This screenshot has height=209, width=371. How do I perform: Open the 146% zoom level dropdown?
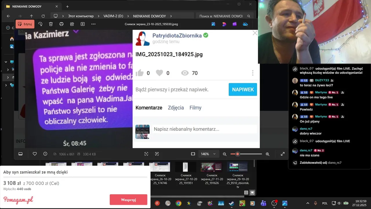pyautogui.click(x=208, y=154)
